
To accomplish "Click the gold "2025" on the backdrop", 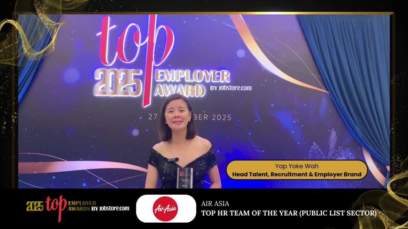I will coord(118,82).
